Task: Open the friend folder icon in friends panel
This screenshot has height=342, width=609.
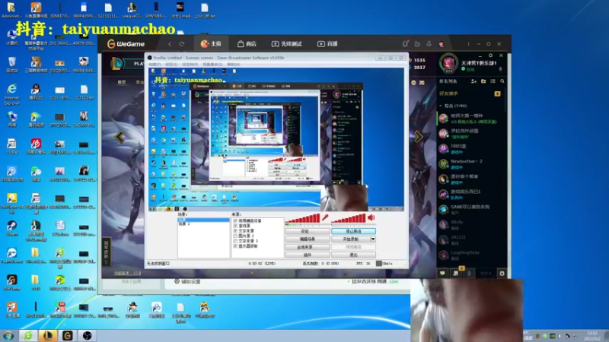Action: (483, 81)
